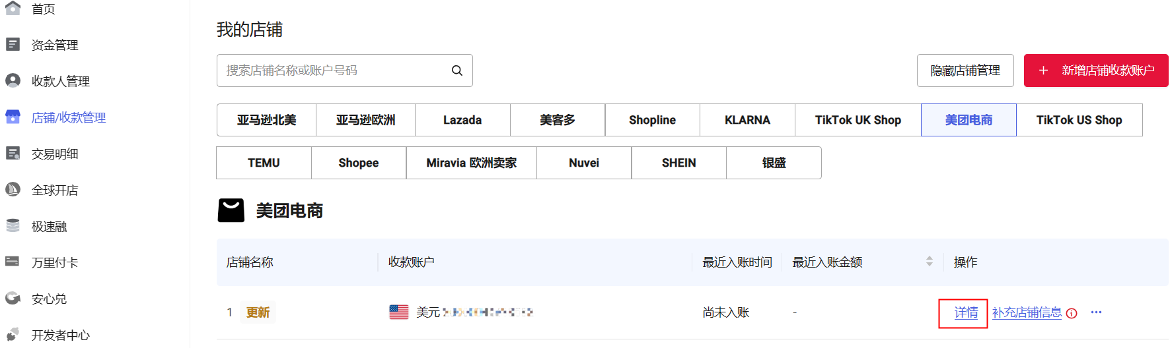Click the fund management sidebar icon
The width and height of the screenshot is (1170, 348).
click(x=13, y=44)
